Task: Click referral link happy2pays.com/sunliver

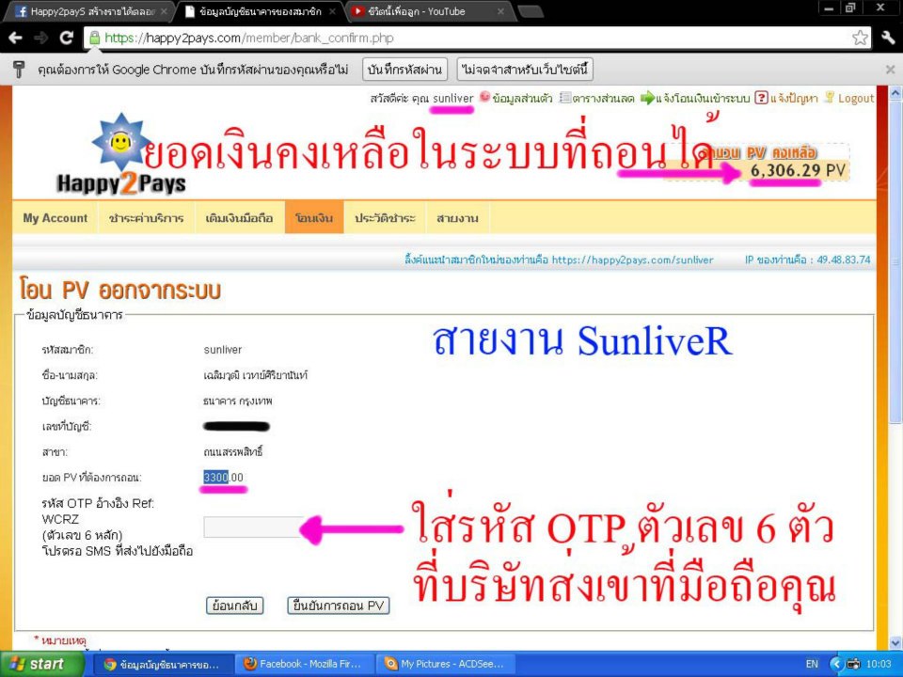Action: (x=632, y=260)
